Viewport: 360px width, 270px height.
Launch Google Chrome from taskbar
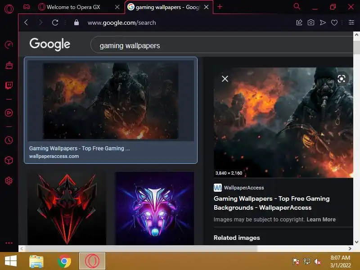[64, 261]
